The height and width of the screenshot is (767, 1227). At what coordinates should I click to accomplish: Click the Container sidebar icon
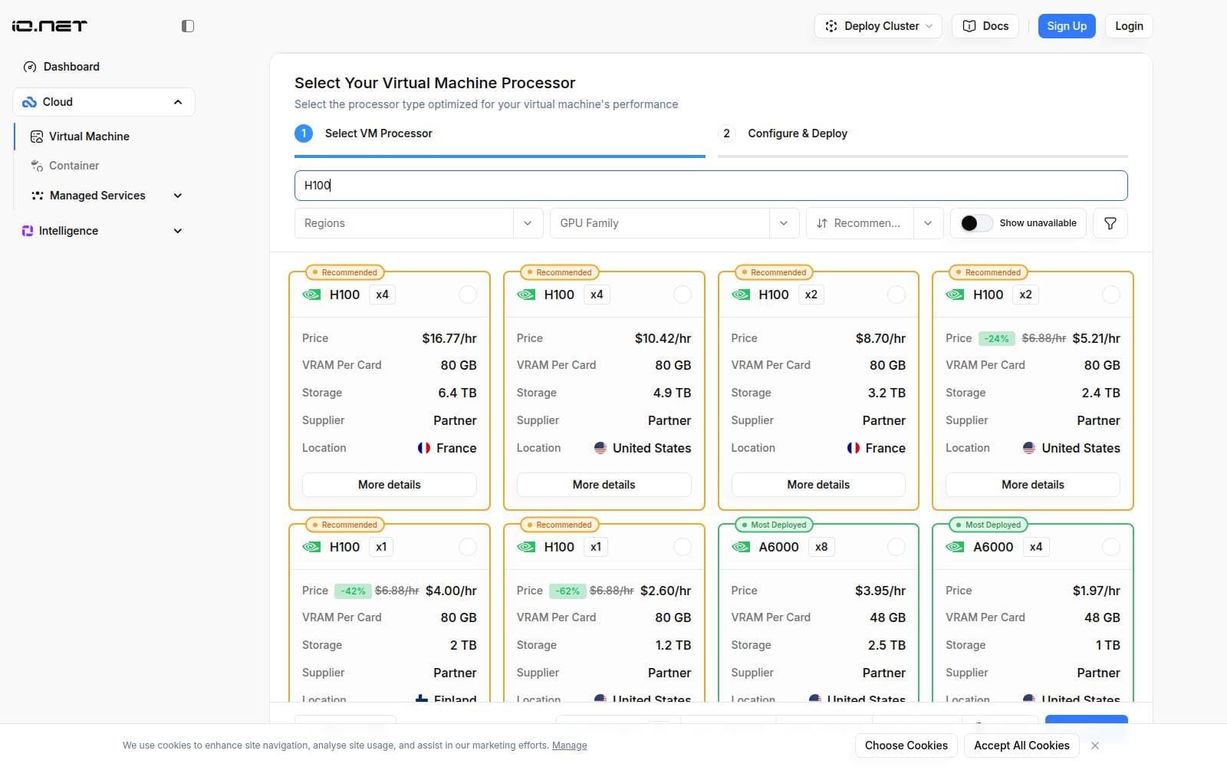(36, 166)
